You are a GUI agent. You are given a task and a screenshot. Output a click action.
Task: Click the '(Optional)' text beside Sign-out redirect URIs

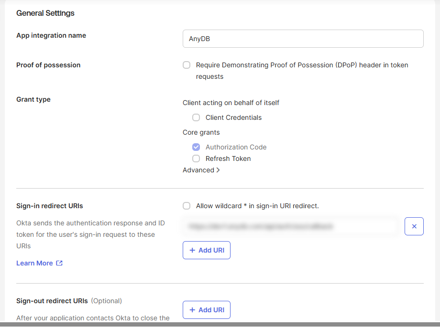pyautogui.click(x=106, y=301)
